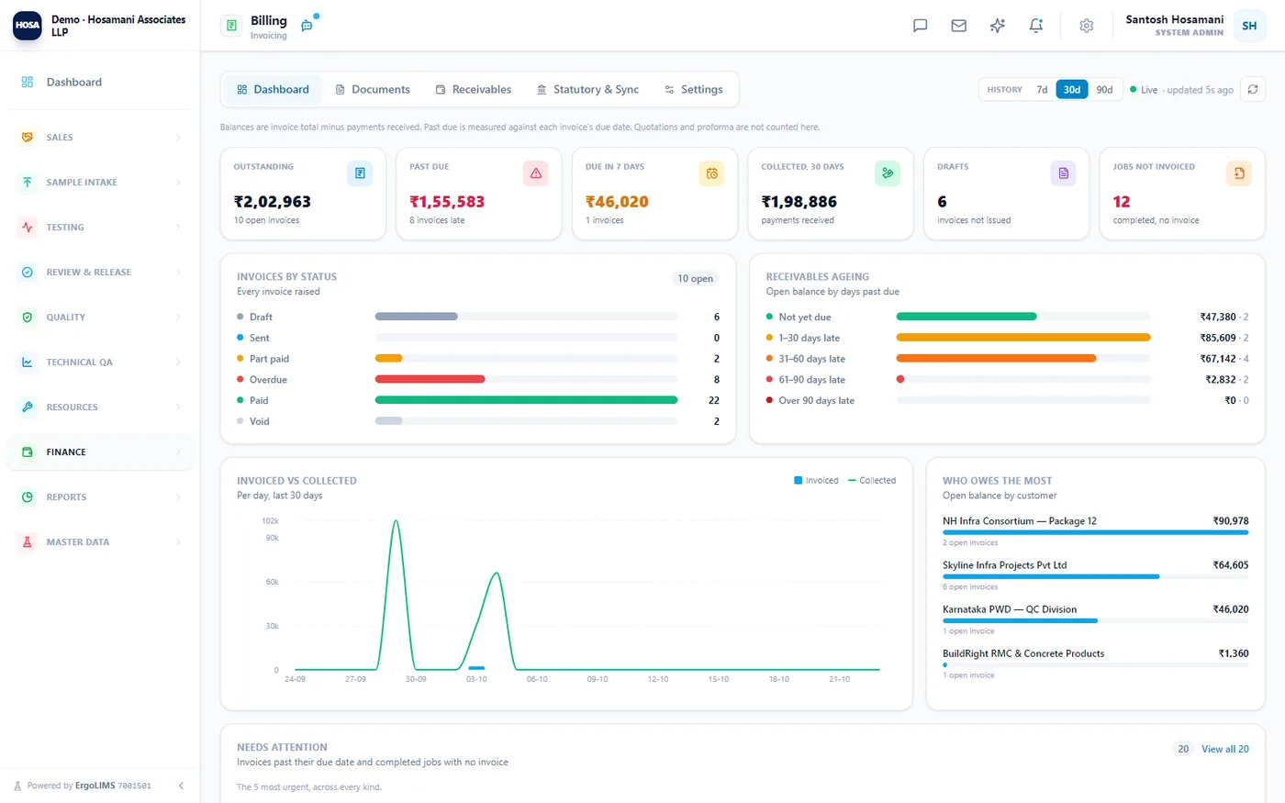Click the Past Due warning triangle icon
Screen dimensions: 1285x803
click(535, 173)
